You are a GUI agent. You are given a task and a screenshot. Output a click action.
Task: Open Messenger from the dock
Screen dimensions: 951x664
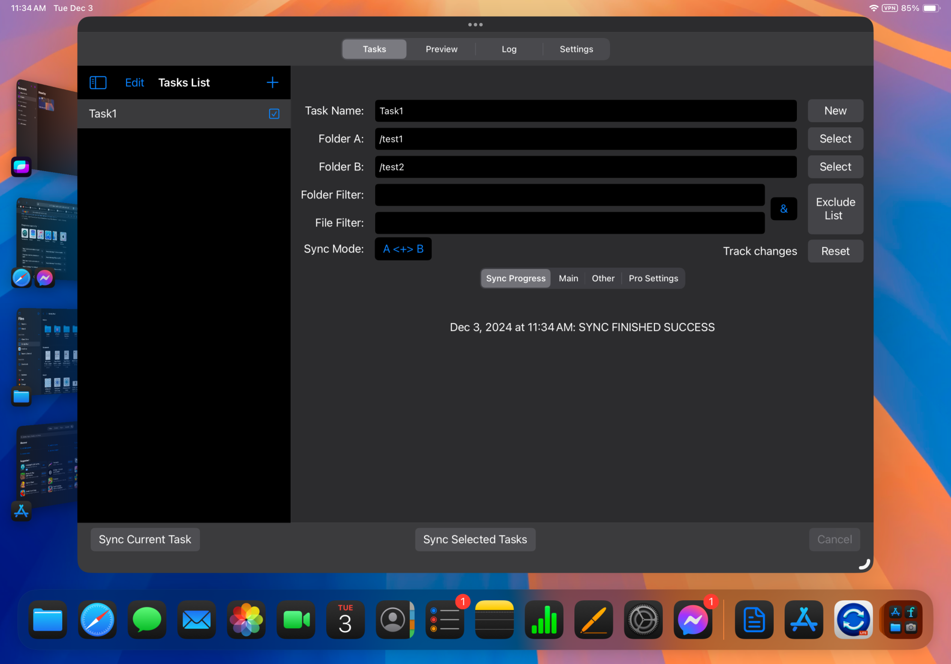pos(693,619)
